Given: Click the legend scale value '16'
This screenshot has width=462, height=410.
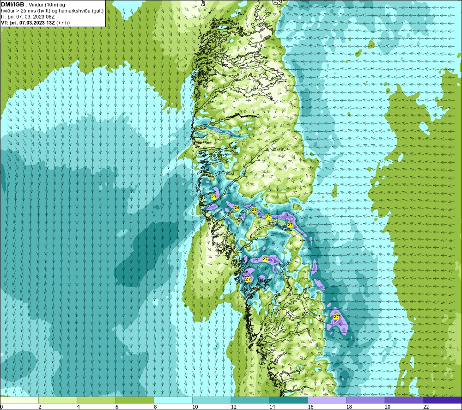Looking at the screenshot, I should (x=310, y=407).
